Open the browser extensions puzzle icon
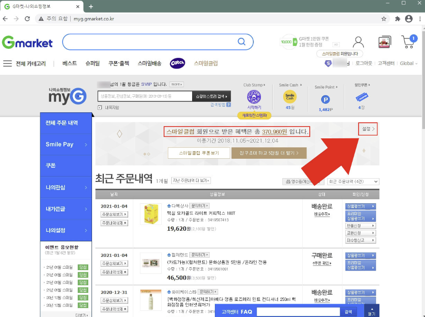Image resolution: width=425 pixels, height=317 pixels. click(397, 18)
